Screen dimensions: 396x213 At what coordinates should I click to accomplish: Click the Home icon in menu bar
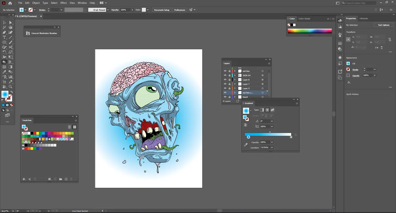pos(10,3)
